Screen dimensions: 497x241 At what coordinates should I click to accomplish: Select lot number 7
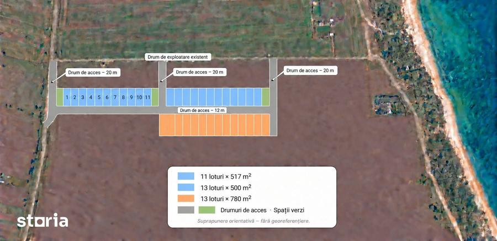click(x=115, y=97)
